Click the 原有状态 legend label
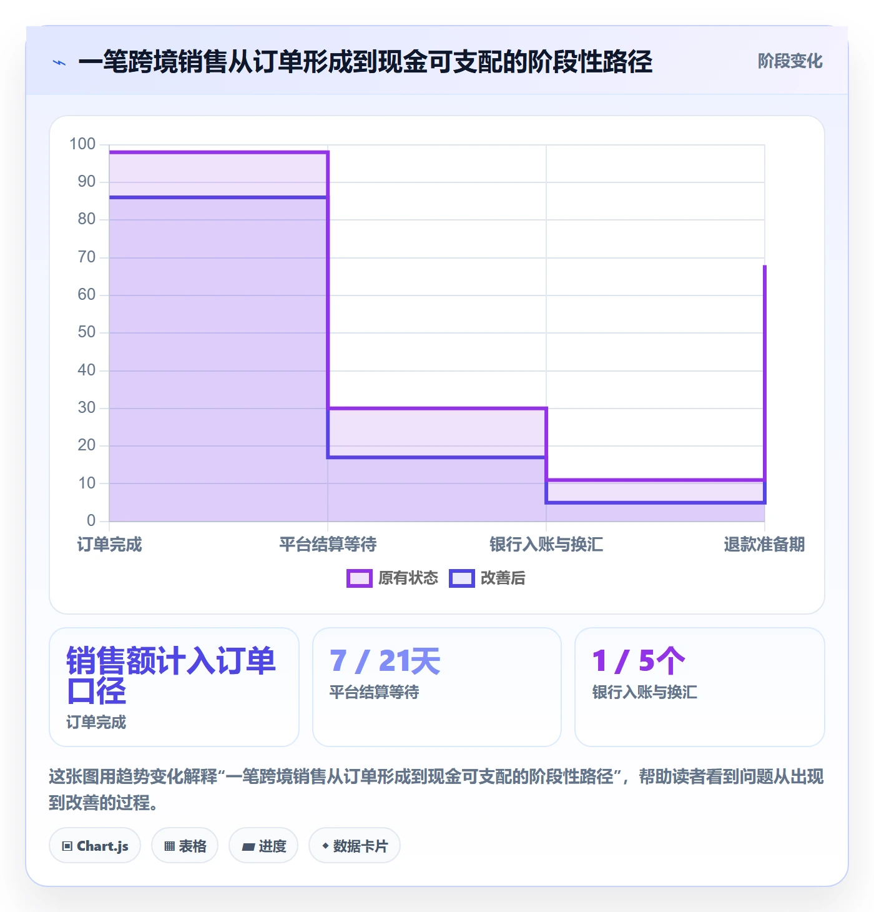This screenshot has width=874, height=912. pos(408,578)
